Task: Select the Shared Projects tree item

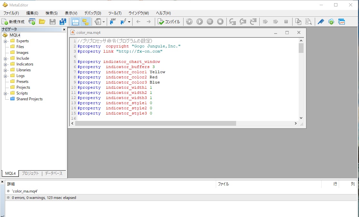Action: coord(29,99)
